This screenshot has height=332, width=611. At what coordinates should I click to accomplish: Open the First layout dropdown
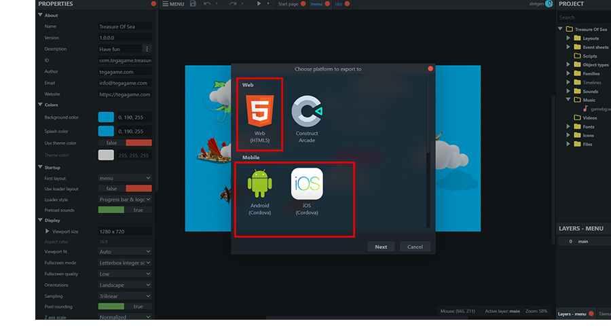[x=125, y=178]
